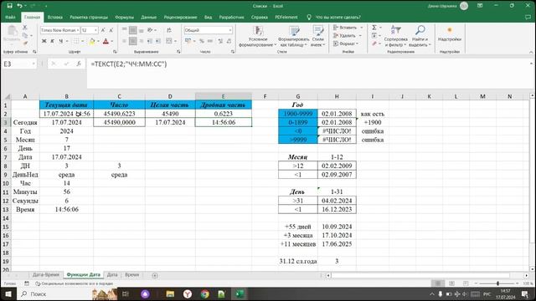Switch to the Вставка ribbon tab

55,17
